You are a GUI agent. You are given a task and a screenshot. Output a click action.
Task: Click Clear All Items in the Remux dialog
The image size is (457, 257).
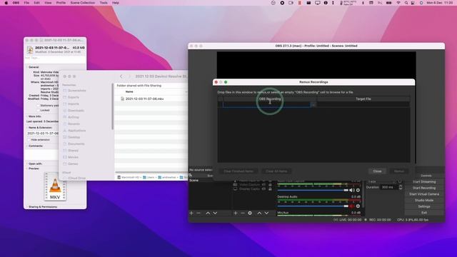[276, 171]
